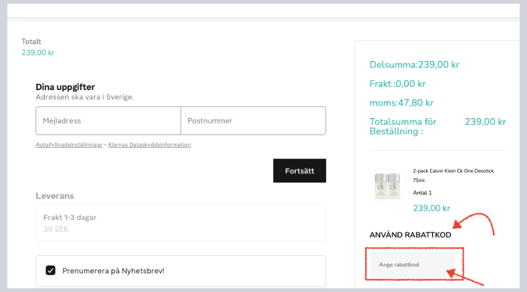This screenshot has width=527, height=292.
Task: Click the Totalsumma för Beställning label
Action: pyautogui.click(x=403, y=126)
